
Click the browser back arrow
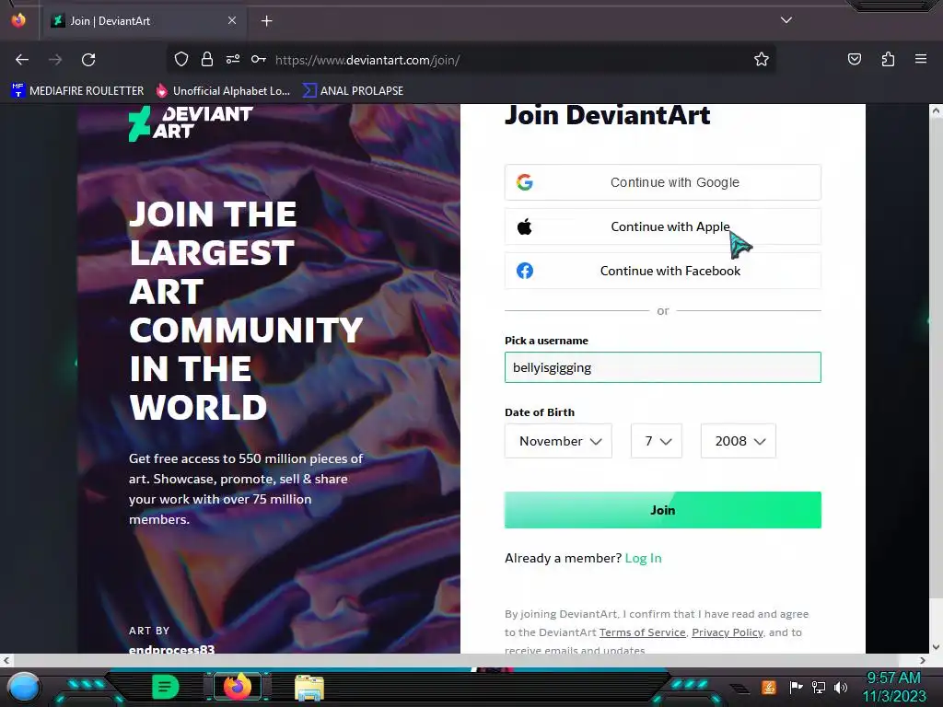pos(22,60)
